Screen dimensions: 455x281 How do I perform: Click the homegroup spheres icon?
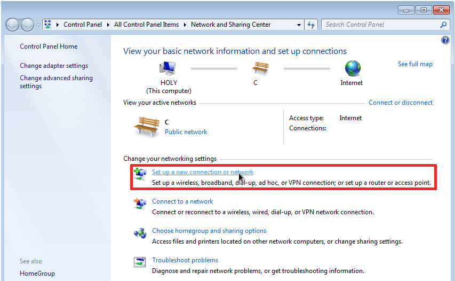pyautogui.click(x=140, y=233)
